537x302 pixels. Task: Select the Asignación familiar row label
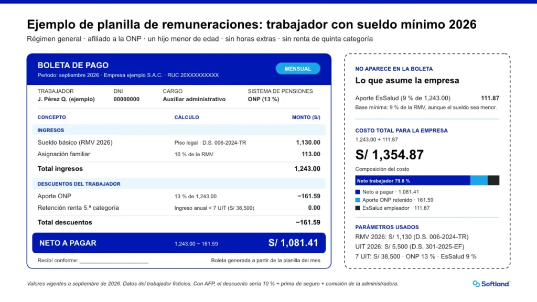(x=63, y=154)
